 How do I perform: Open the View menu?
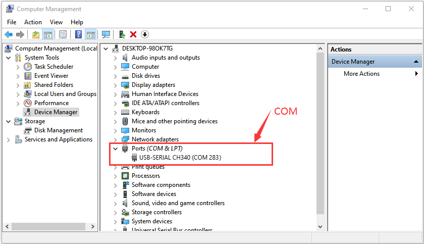56,22
